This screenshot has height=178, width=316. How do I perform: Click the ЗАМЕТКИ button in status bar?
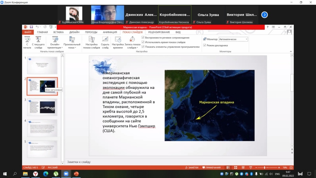[192, 167]
